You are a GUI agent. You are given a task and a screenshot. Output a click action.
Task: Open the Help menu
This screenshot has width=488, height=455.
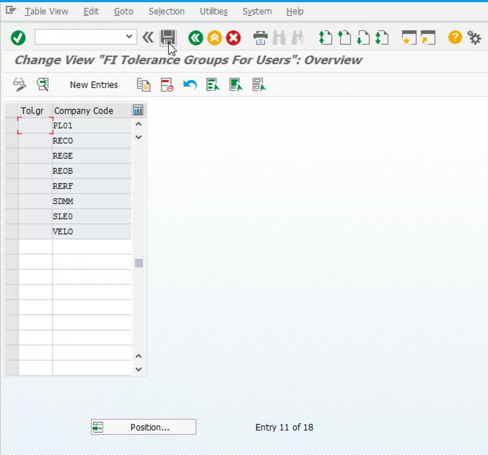(x=295, y=11)
